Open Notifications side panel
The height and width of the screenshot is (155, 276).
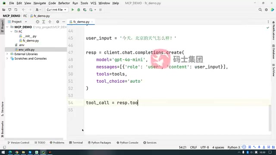pos(273,31)
